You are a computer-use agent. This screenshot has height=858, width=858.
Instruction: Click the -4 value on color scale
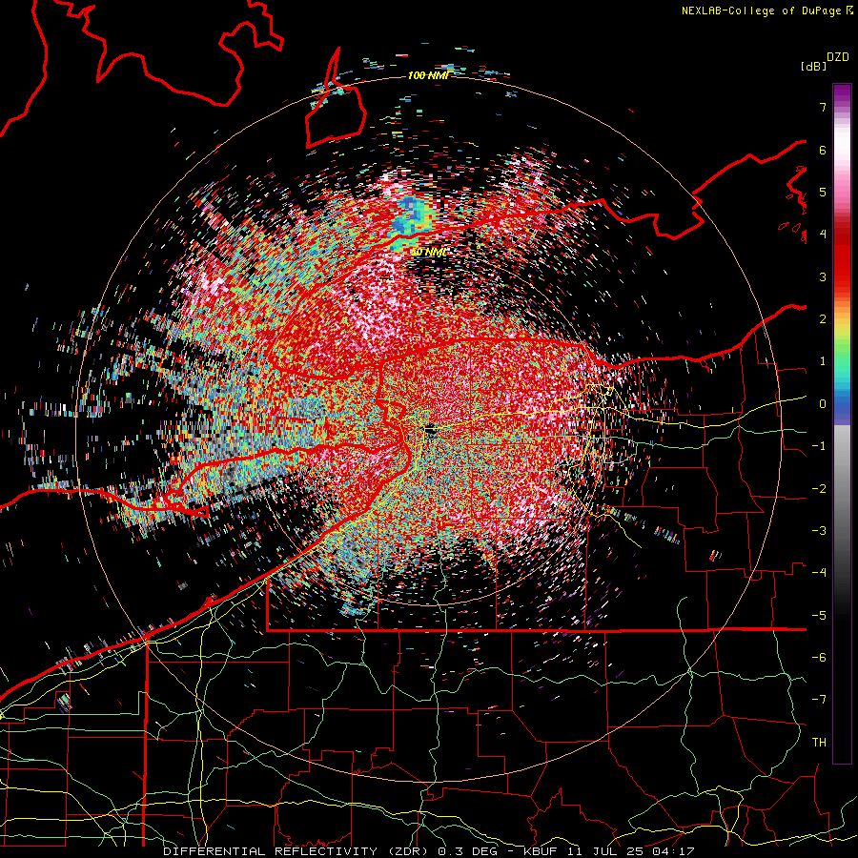click(x=819, y=573)
